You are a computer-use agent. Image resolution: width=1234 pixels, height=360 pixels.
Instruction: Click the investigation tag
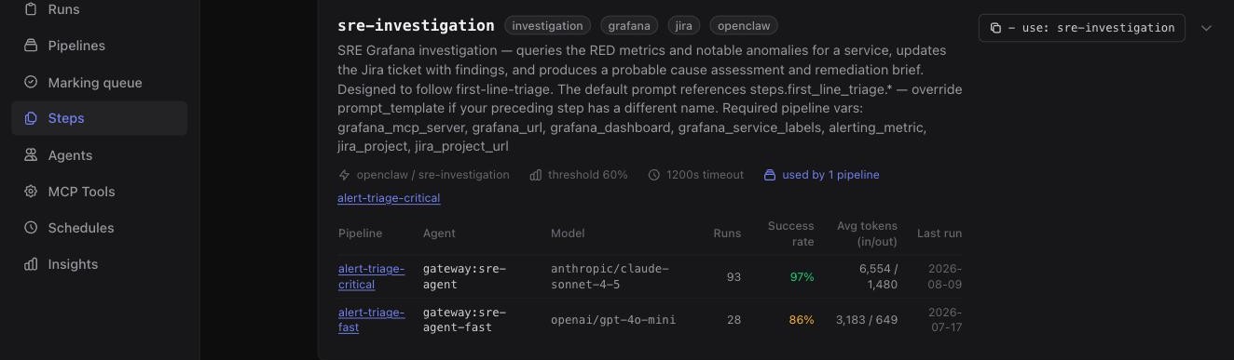pyautogui.click(x=548, y=26)
